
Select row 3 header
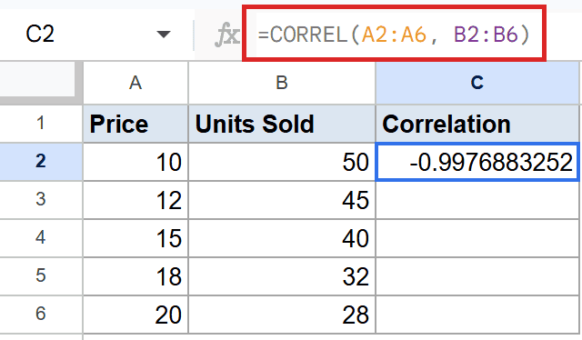[41, 200]
